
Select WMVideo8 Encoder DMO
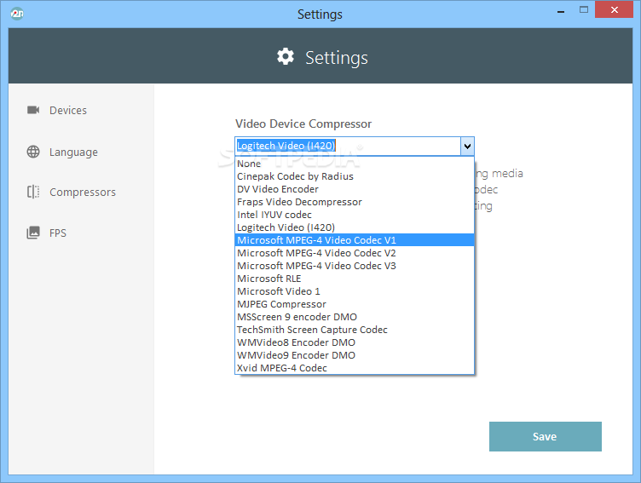tap(355, 342)
